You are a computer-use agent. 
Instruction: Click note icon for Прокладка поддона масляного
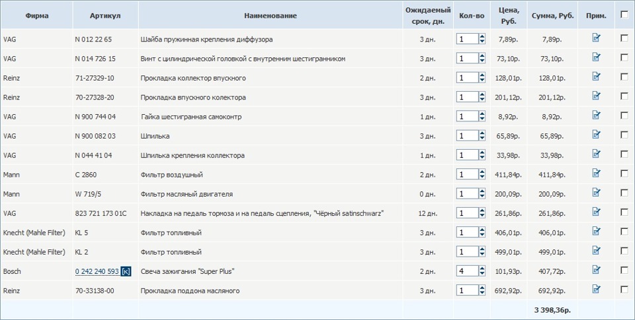click(597, 290)
